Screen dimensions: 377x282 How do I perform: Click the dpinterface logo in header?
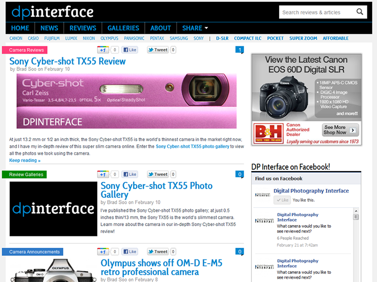coord(52,12)
